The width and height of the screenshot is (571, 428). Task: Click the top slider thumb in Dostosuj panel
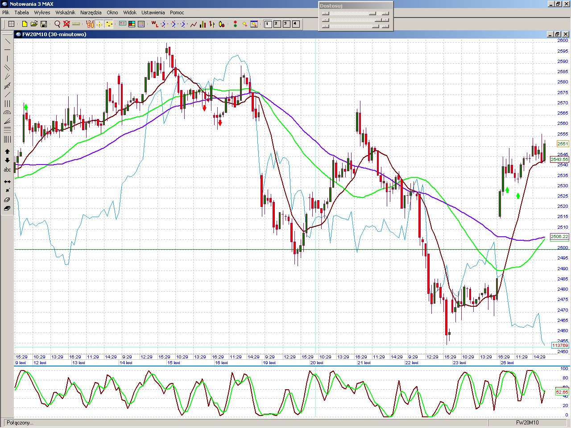372,13
